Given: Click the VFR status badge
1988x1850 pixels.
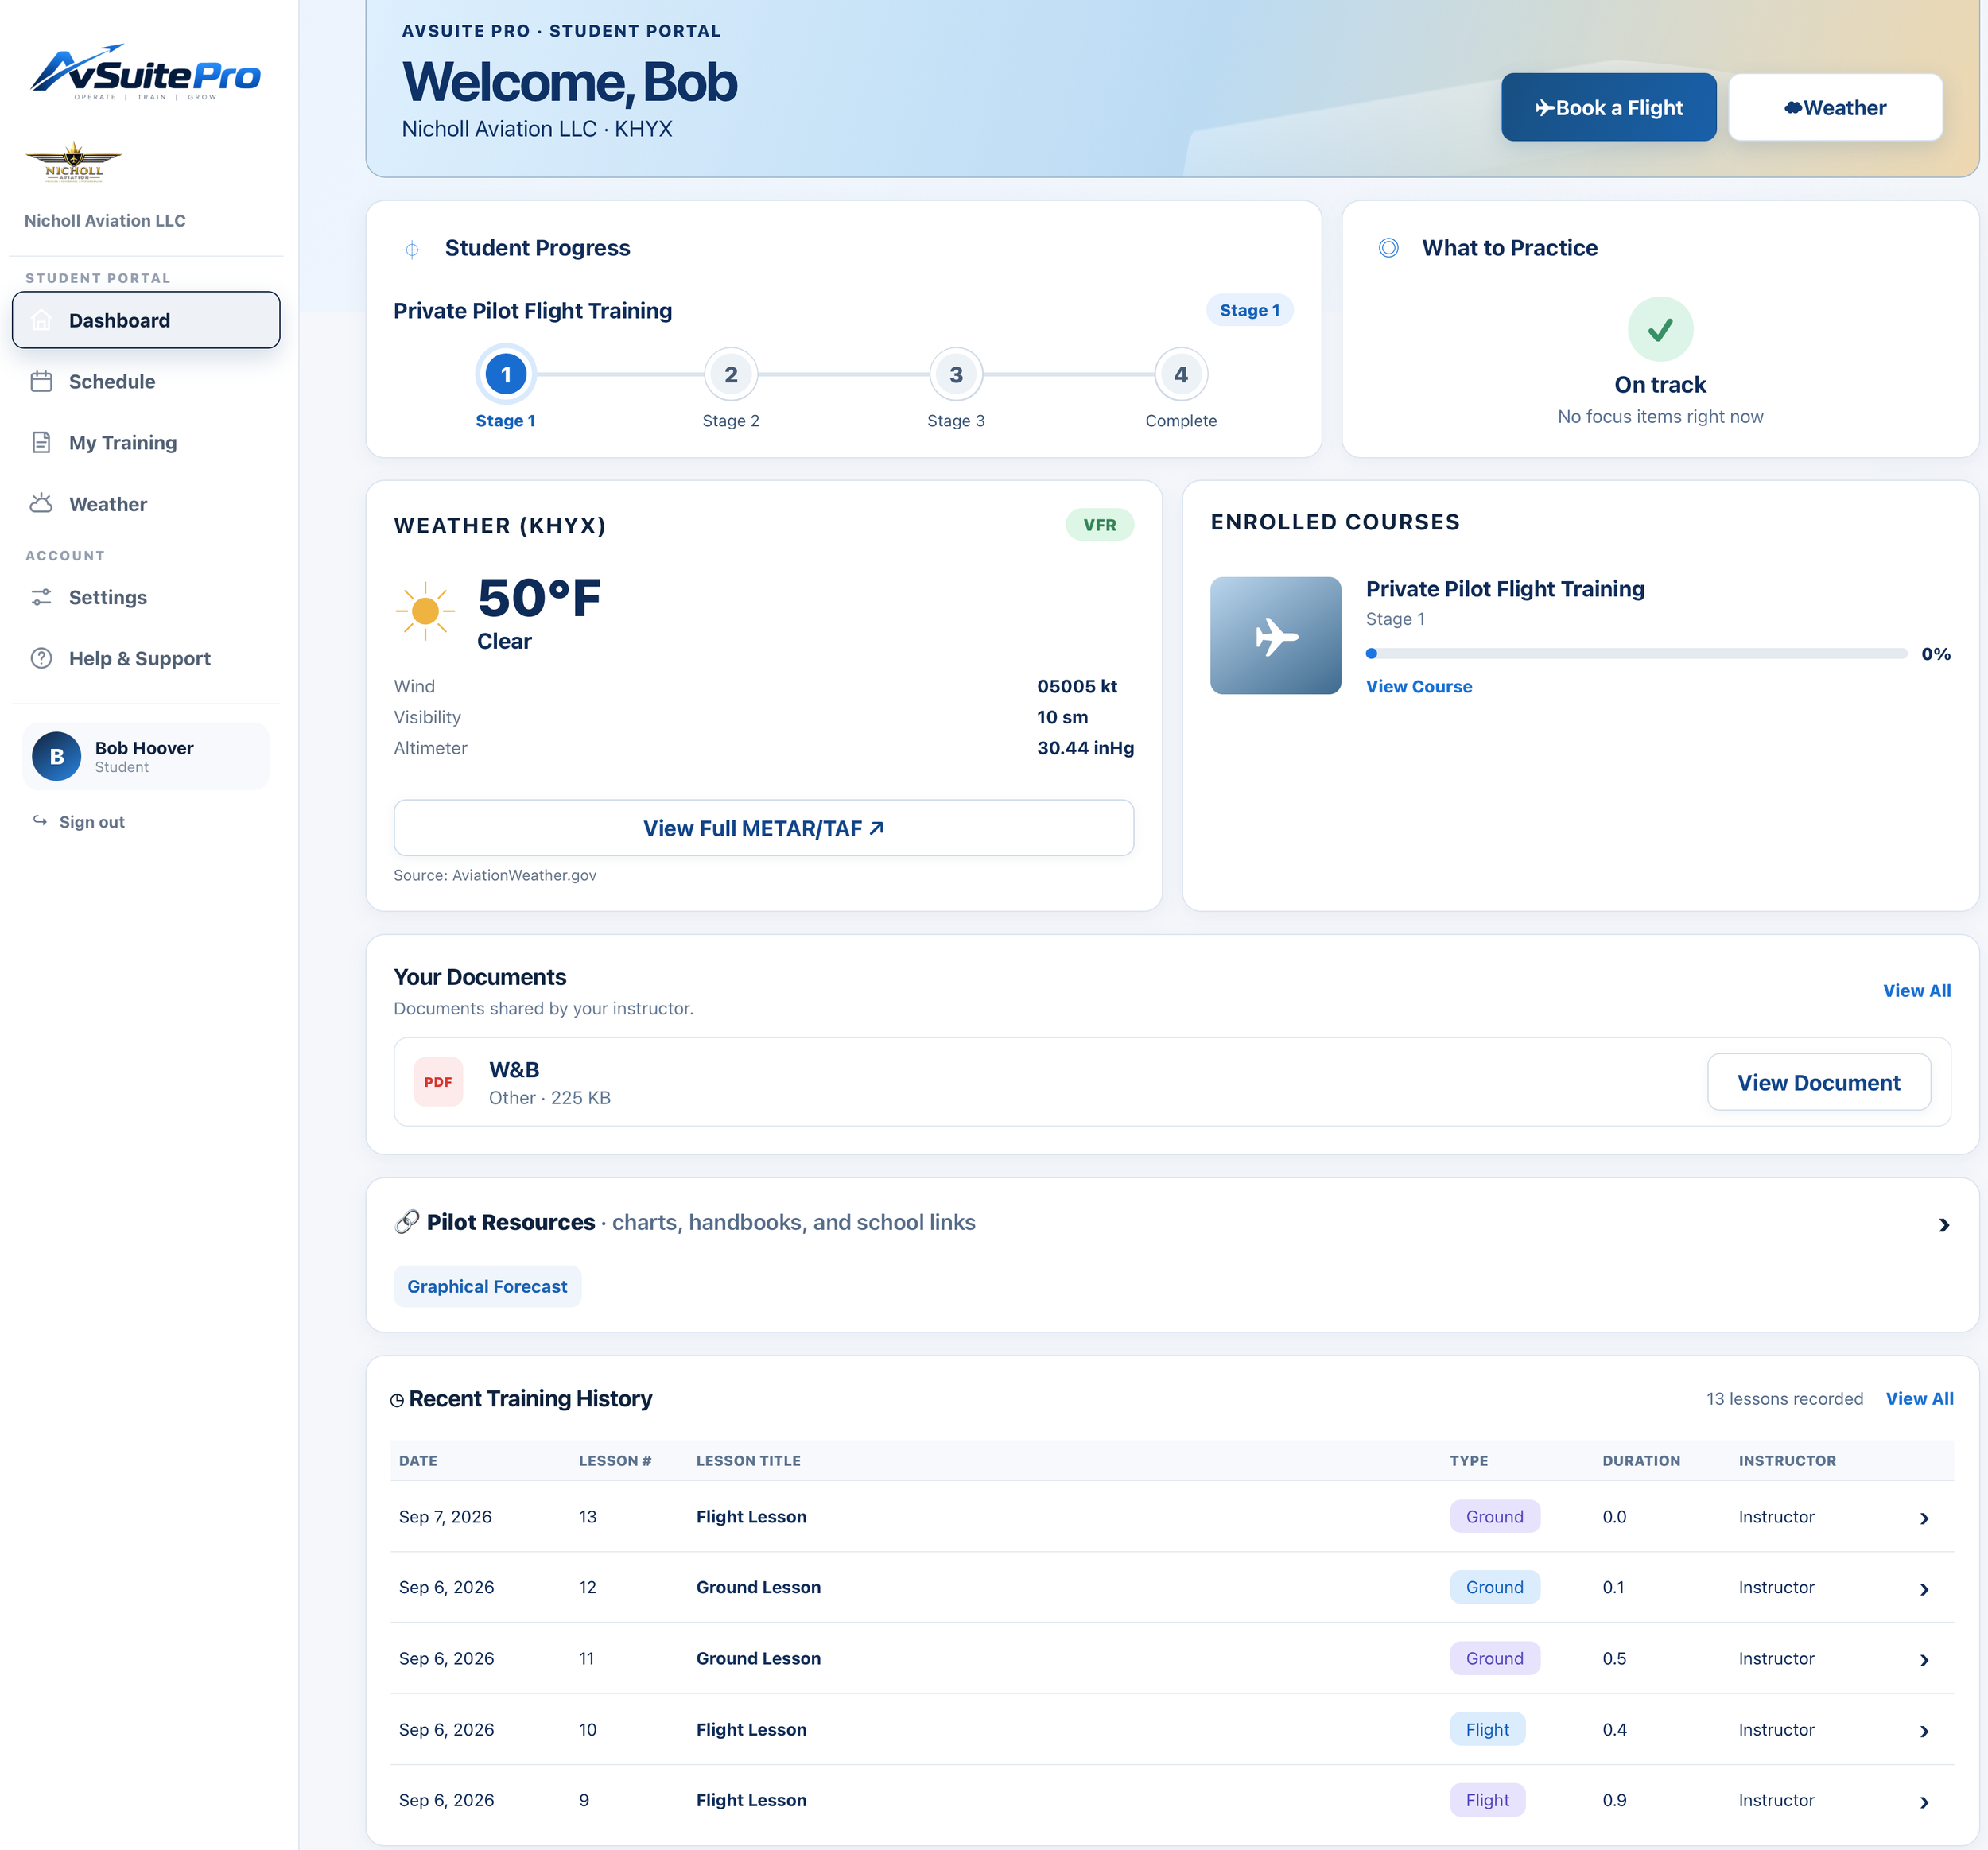Looking at the screenshot, I should point(1099,525).
